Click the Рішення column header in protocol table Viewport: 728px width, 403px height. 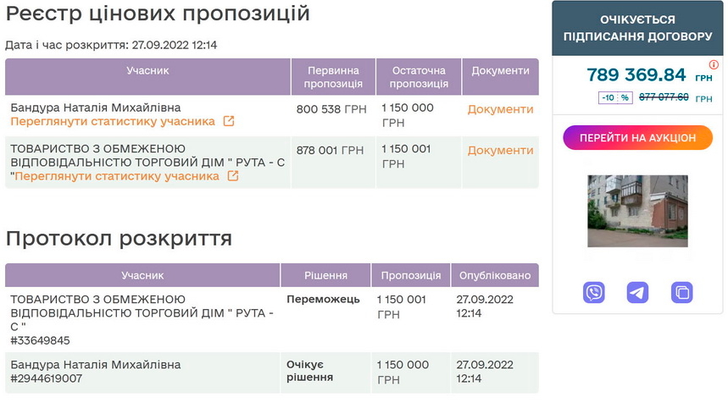coord(325,275)
